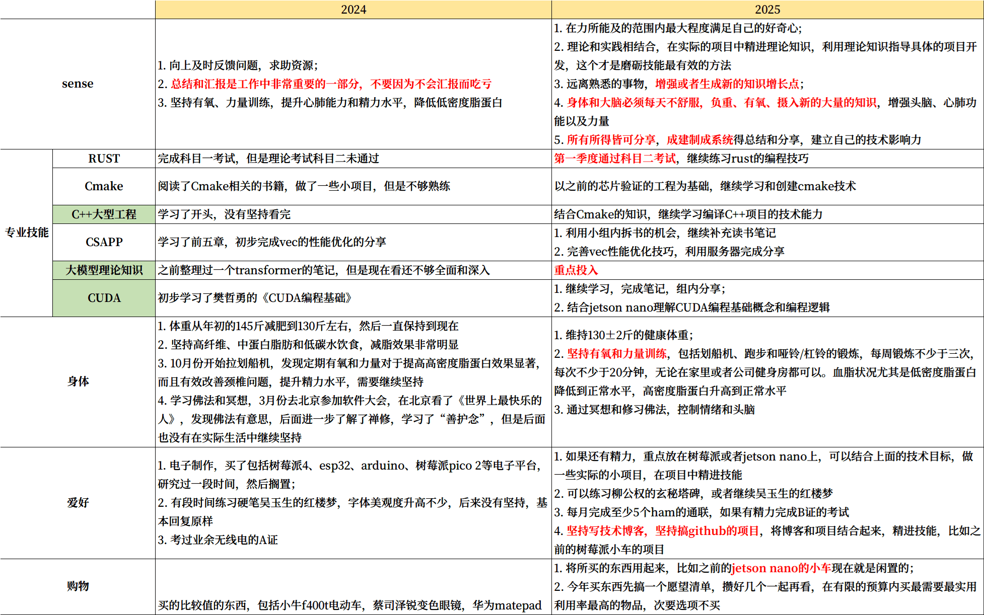Click the 身体 row label cell
This screenshot has height=615, width=984.
tap(78, 381)
